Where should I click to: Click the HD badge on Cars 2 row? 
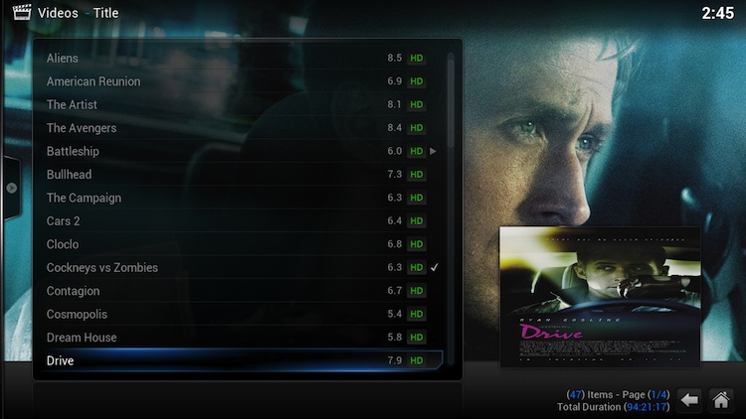pyautogui.click(x=417, y=220)
